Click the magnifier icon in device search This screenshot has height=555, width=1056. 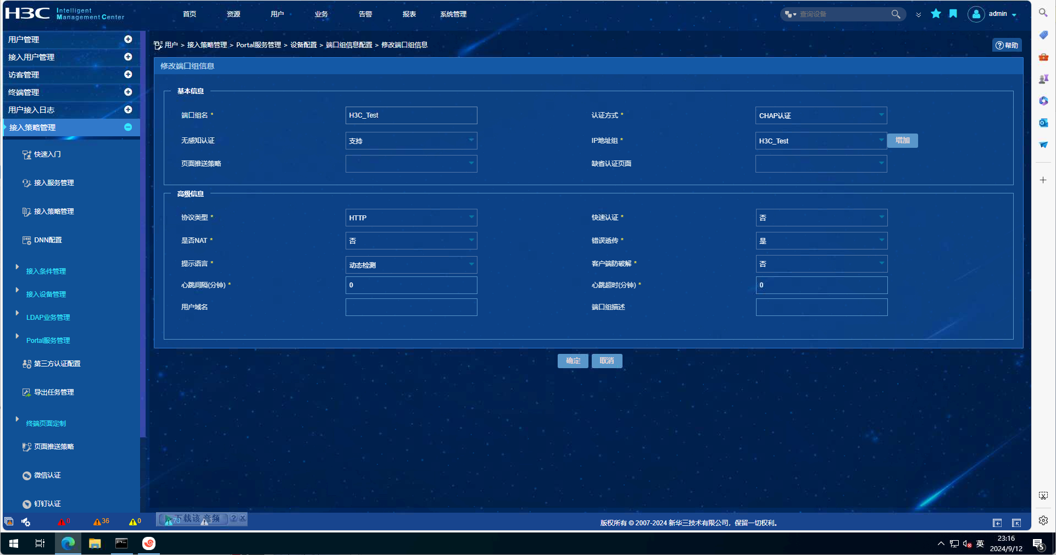[896, 14]
